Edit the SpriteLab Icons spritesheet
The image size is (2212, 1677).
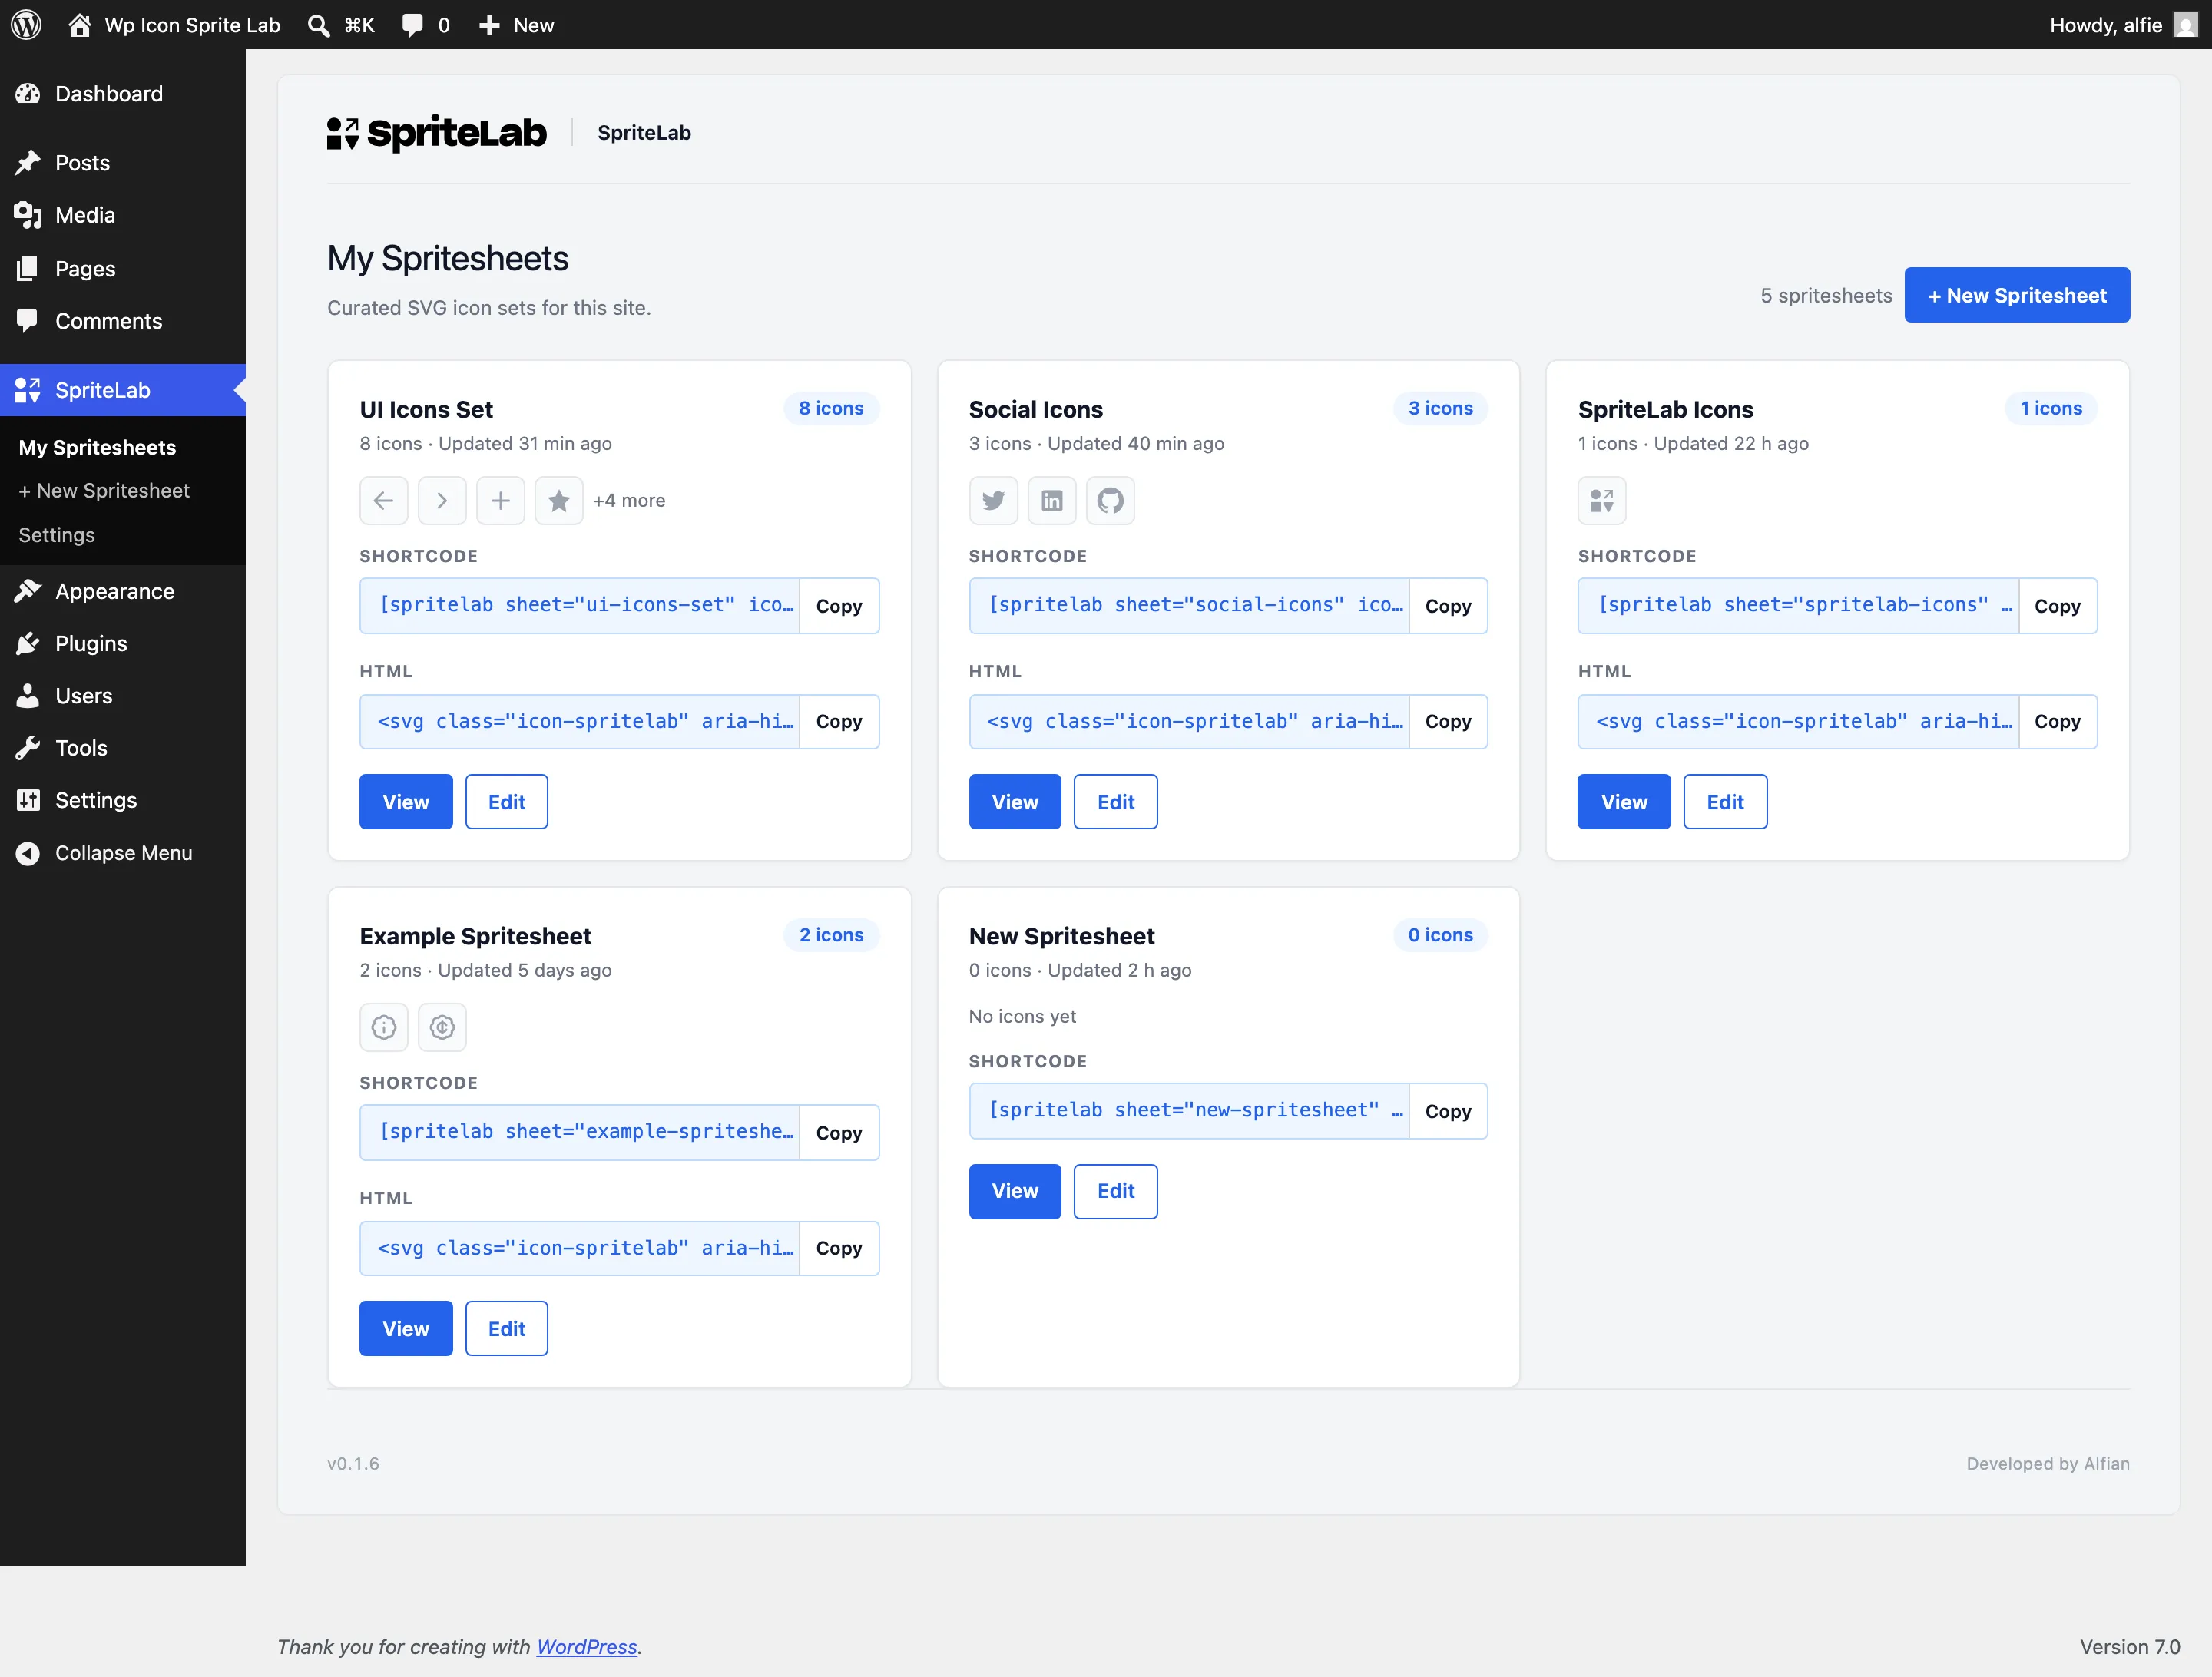[x=1725, y=802]
